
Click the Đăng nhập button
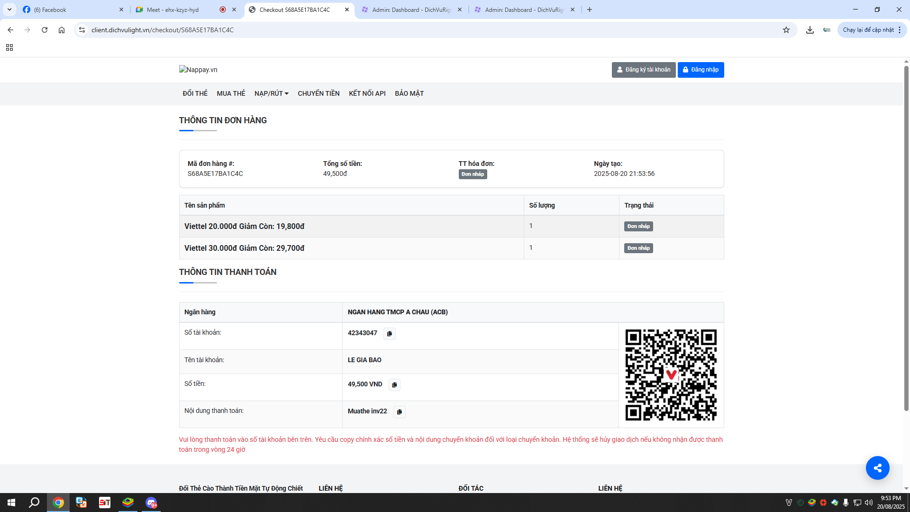point(701,70)
